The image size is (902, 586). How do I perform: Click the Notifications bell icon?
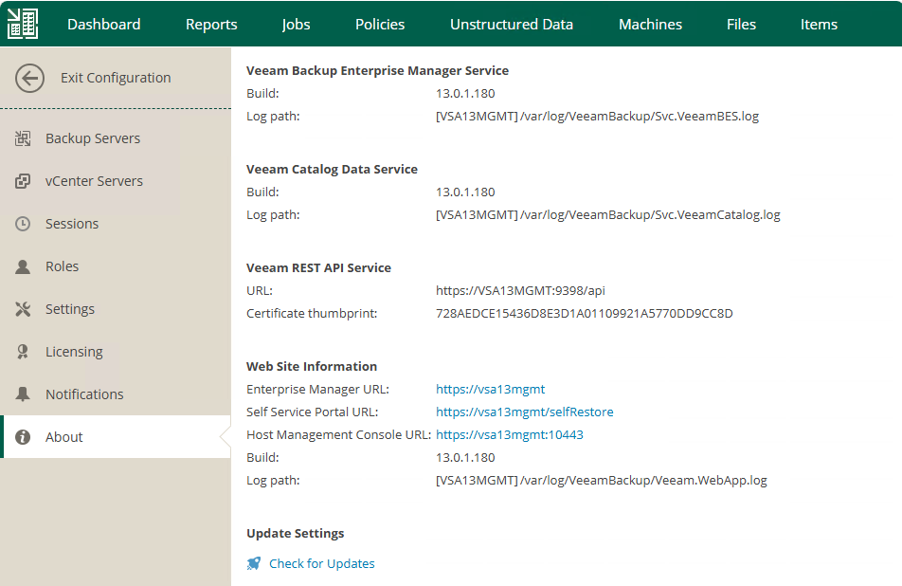point(24,394)
